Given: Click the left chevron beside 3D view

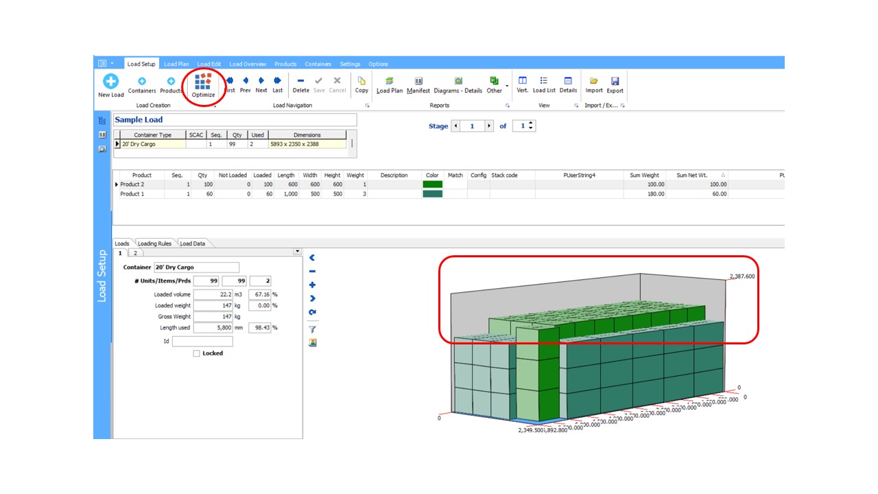Looking at the screenshot, I should 312,258.
